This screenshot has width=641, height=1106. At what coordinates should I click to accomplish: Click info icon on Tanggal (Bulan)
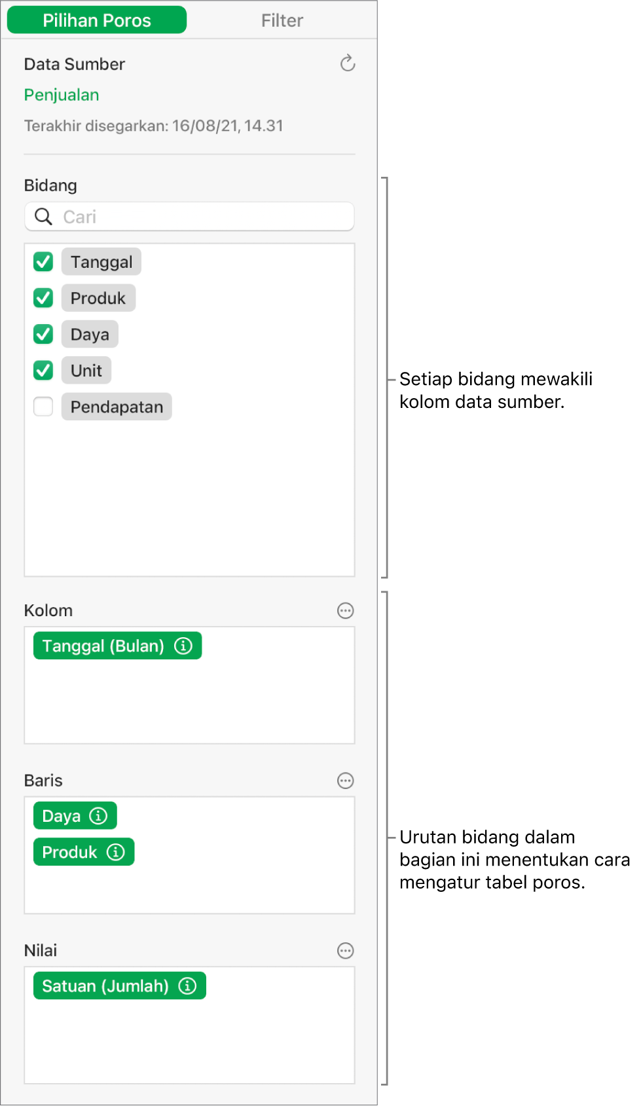183,646
